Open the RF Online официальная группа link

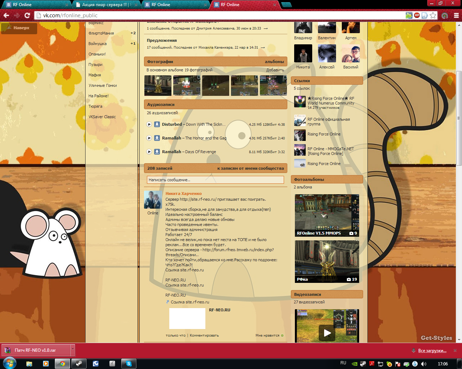click(328, 121)
